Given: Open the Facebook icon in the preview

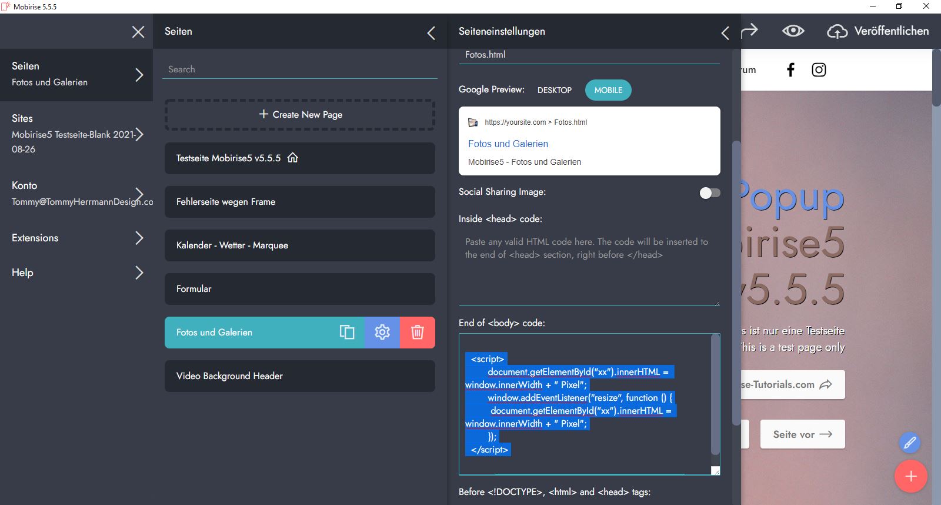Looking at the screenshot, I should click(x=790, y=70).
